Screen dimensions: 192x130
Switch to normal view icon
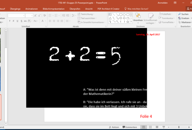point(144,127)
